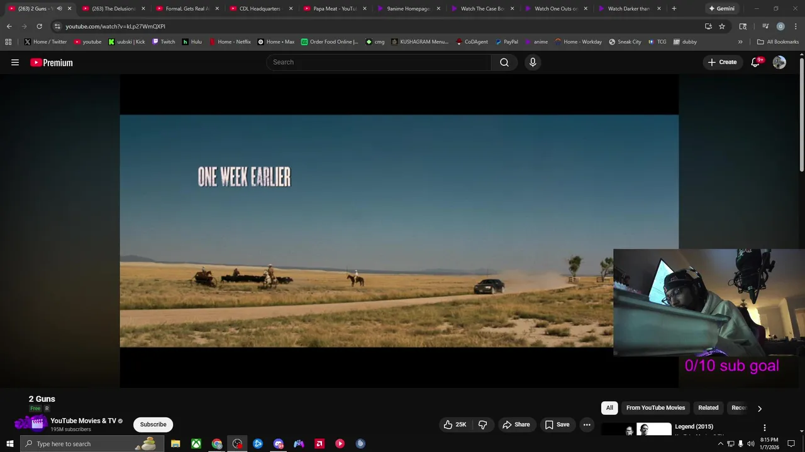Switch to The Delusion tab
The height and width of the screenshot is (452, 805).
113,9
